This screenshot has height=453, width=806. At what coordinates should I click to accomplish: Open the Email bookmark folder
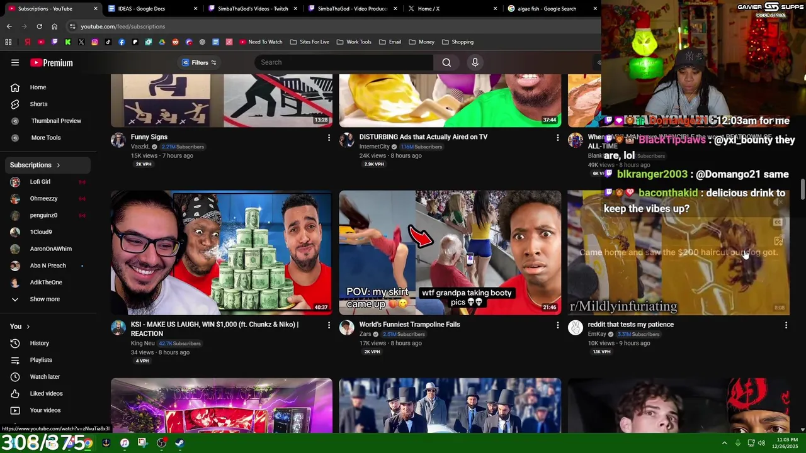pos(390,42)
